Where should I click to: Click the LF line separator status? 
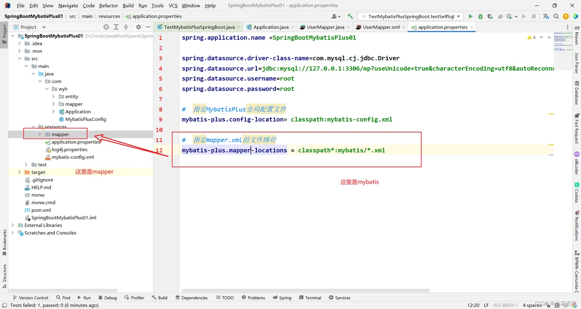[486, 305]
